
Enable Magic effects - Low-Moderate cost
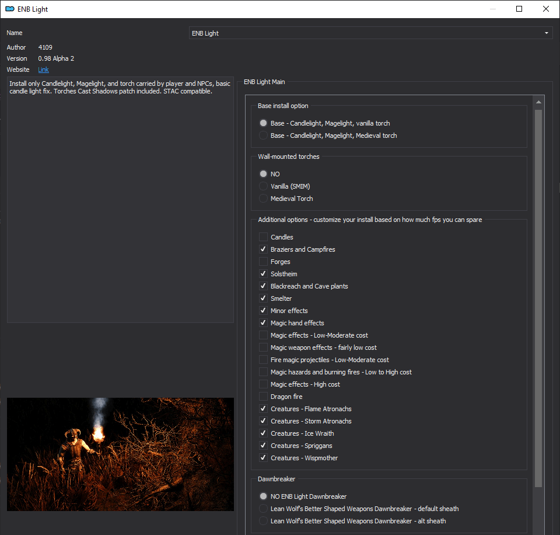pyautogui.click(x=263, y=335)
